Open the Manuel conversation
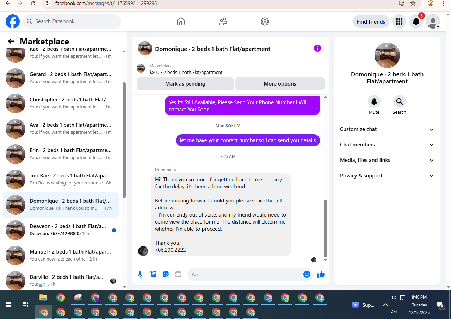This screenshot has width=451, height=319. point(61,256)
